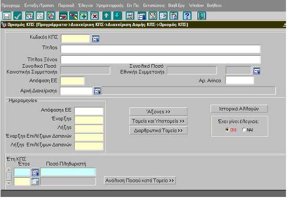The image size is (287, 198).
Task: Click the Έναρξης Επιλέξιμων Δαπανών field
Action: click(89, 138)
